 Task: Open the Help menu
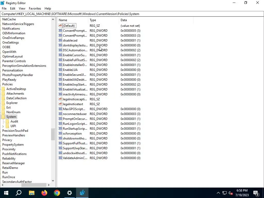coord(48,9)
